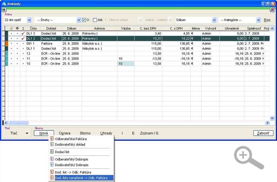Screen dimensions: 277x182
Task: Click the Dodací list menu item icon
Action: 51,152
